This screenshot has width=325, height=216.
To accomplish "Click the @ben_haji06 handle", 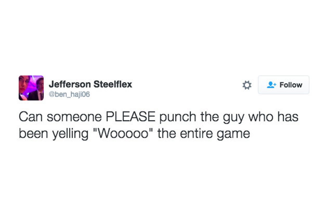I will click(x=69, y=94).
